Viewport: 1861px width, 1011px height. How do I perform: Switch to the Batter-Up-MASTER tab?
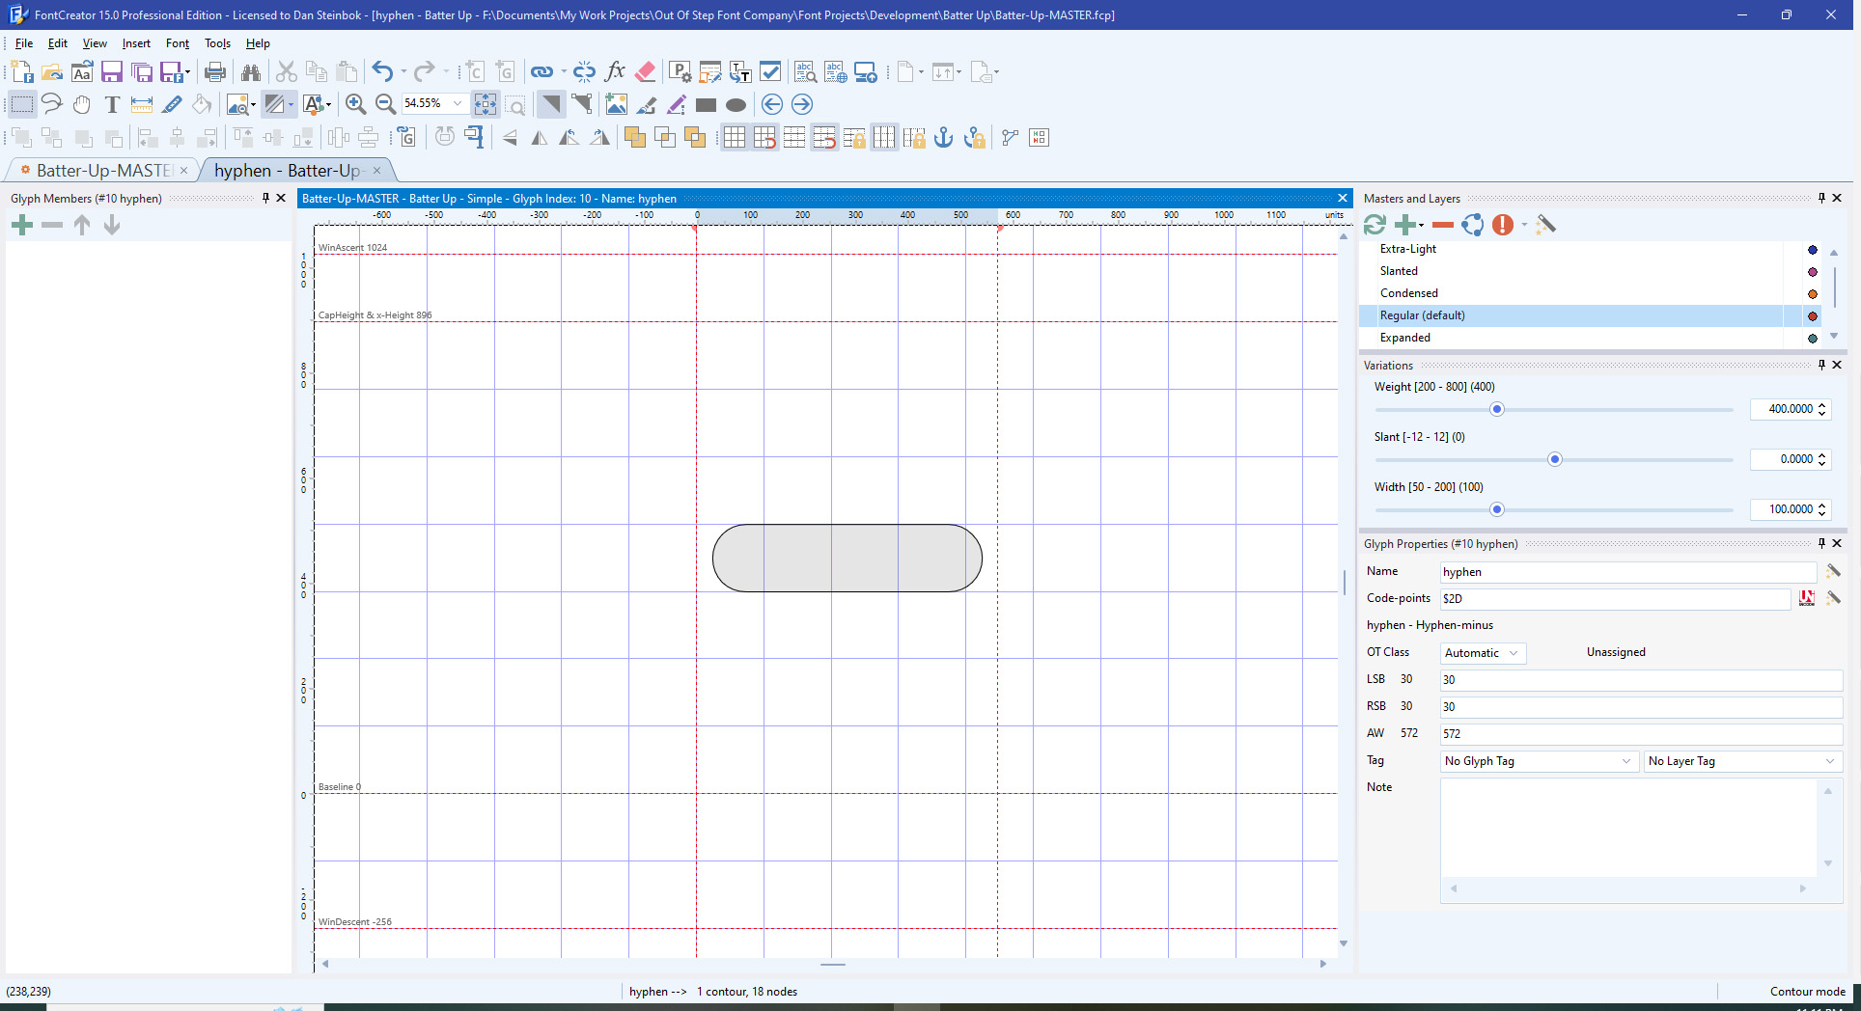[103, 171]
